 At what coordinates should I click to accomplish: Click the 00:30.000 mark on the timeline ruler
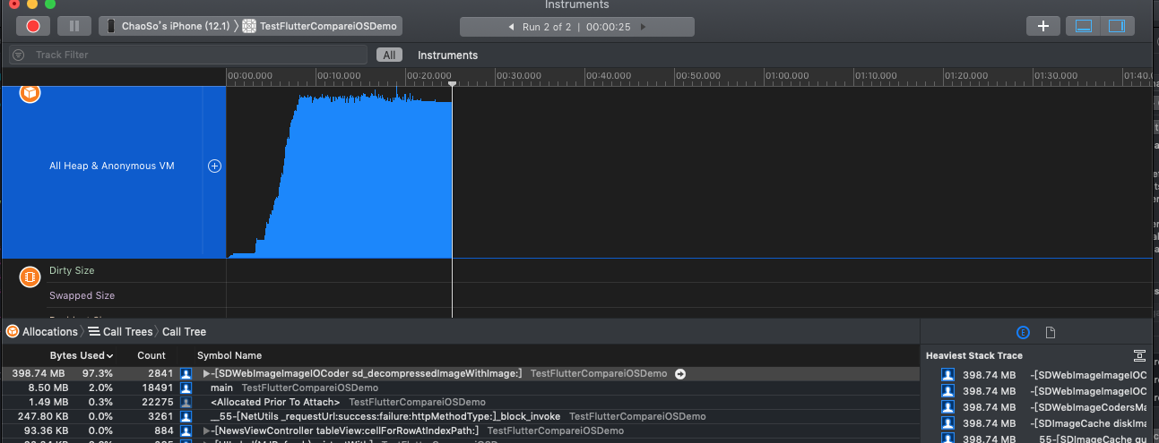(x=518, y=75)
